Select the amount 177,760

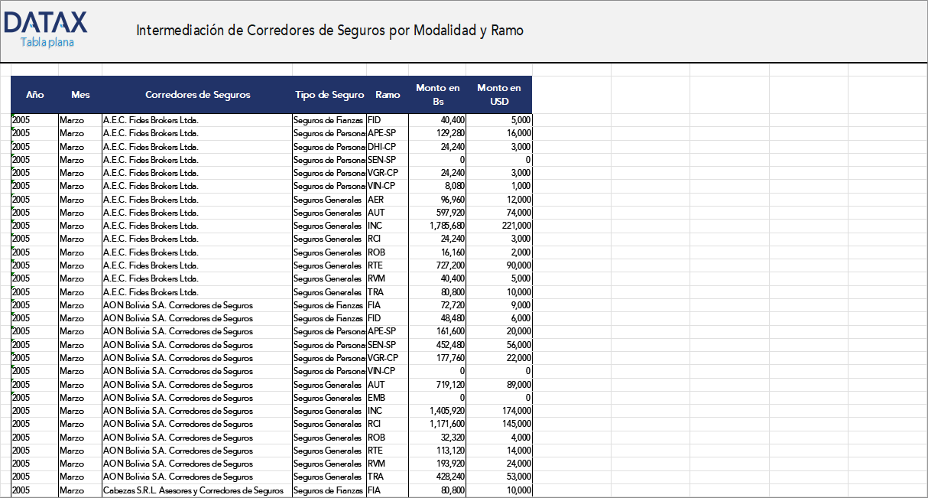(437, 358)
